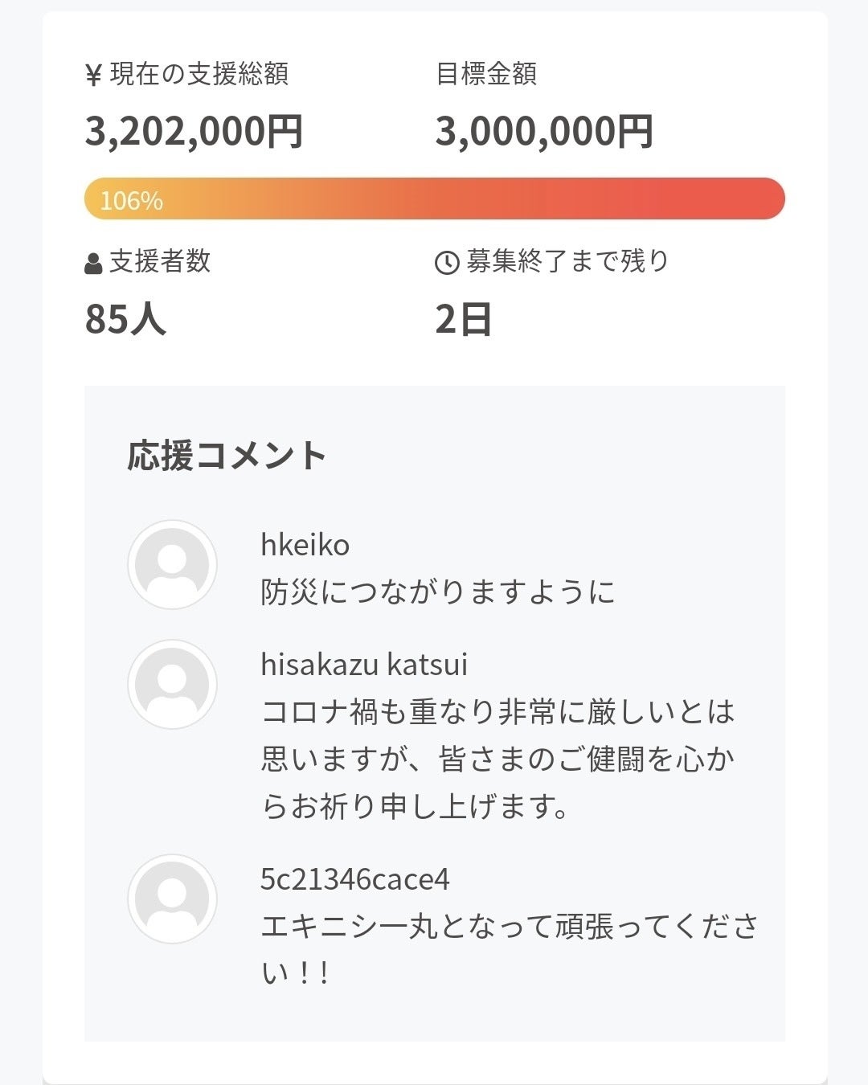This screenshot has height=1085, width=868.
Task: Select the 3,202,000円 total support amount
Action: click(x=194, y=131)
